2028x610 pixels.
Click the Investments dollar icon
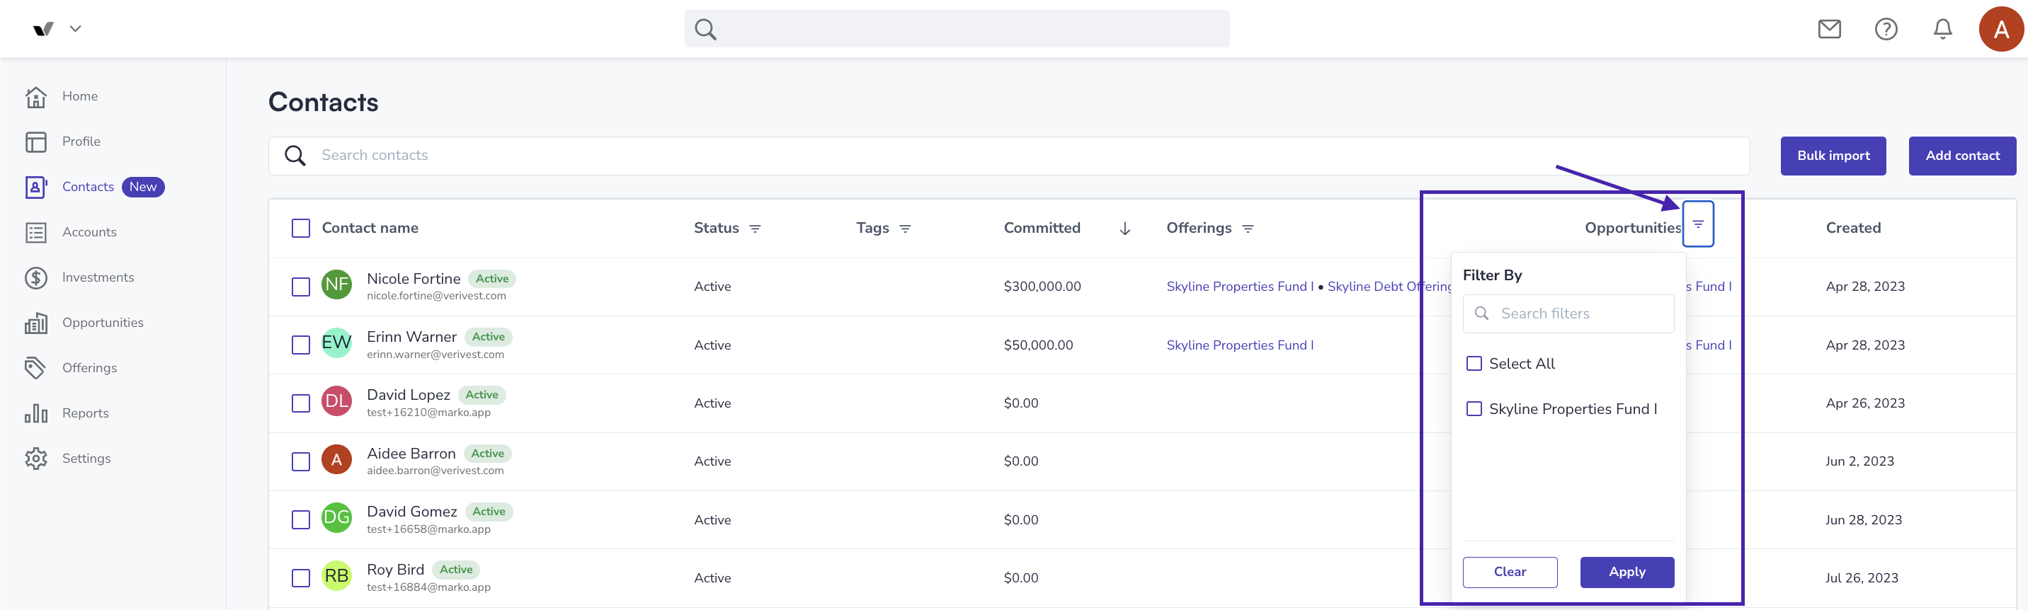(x=36, y=278)
